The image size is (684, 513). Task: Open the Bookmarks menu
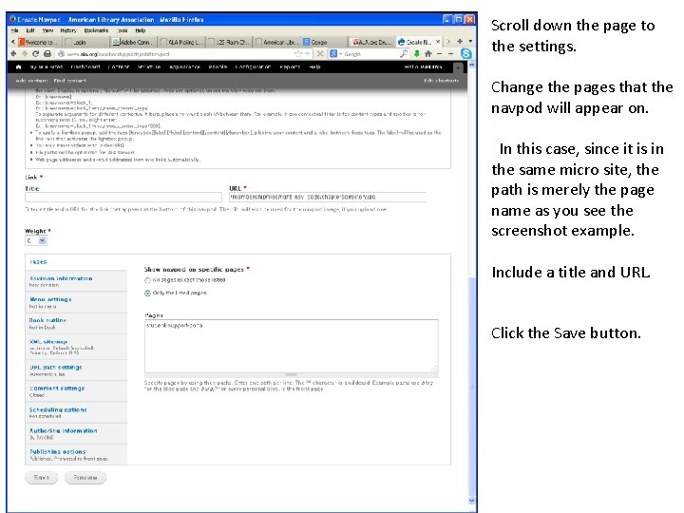96,30
